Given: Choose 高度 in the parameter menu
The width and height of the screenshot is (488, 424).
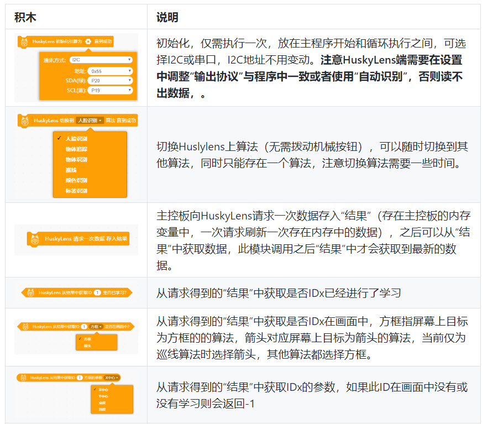Looking at the screenshot, I should (102, 410).
